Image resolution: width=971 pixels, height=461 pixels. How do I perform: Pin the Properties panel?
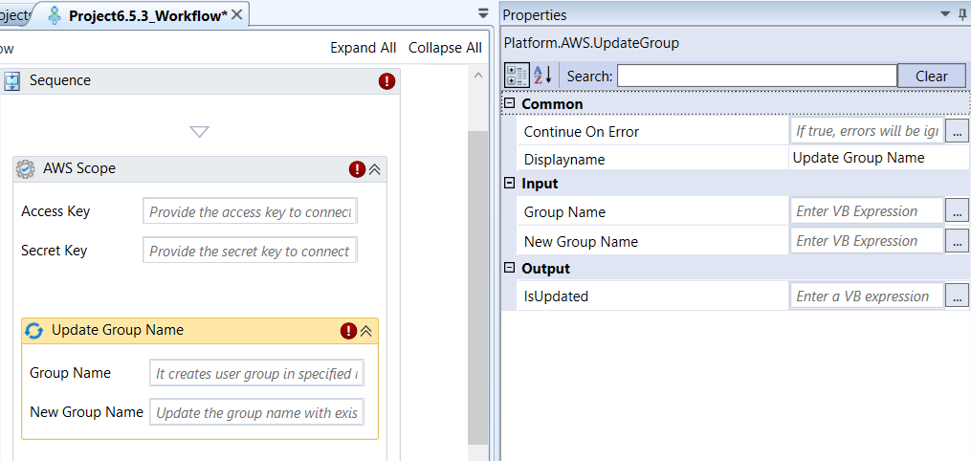(x=961, y=15)
